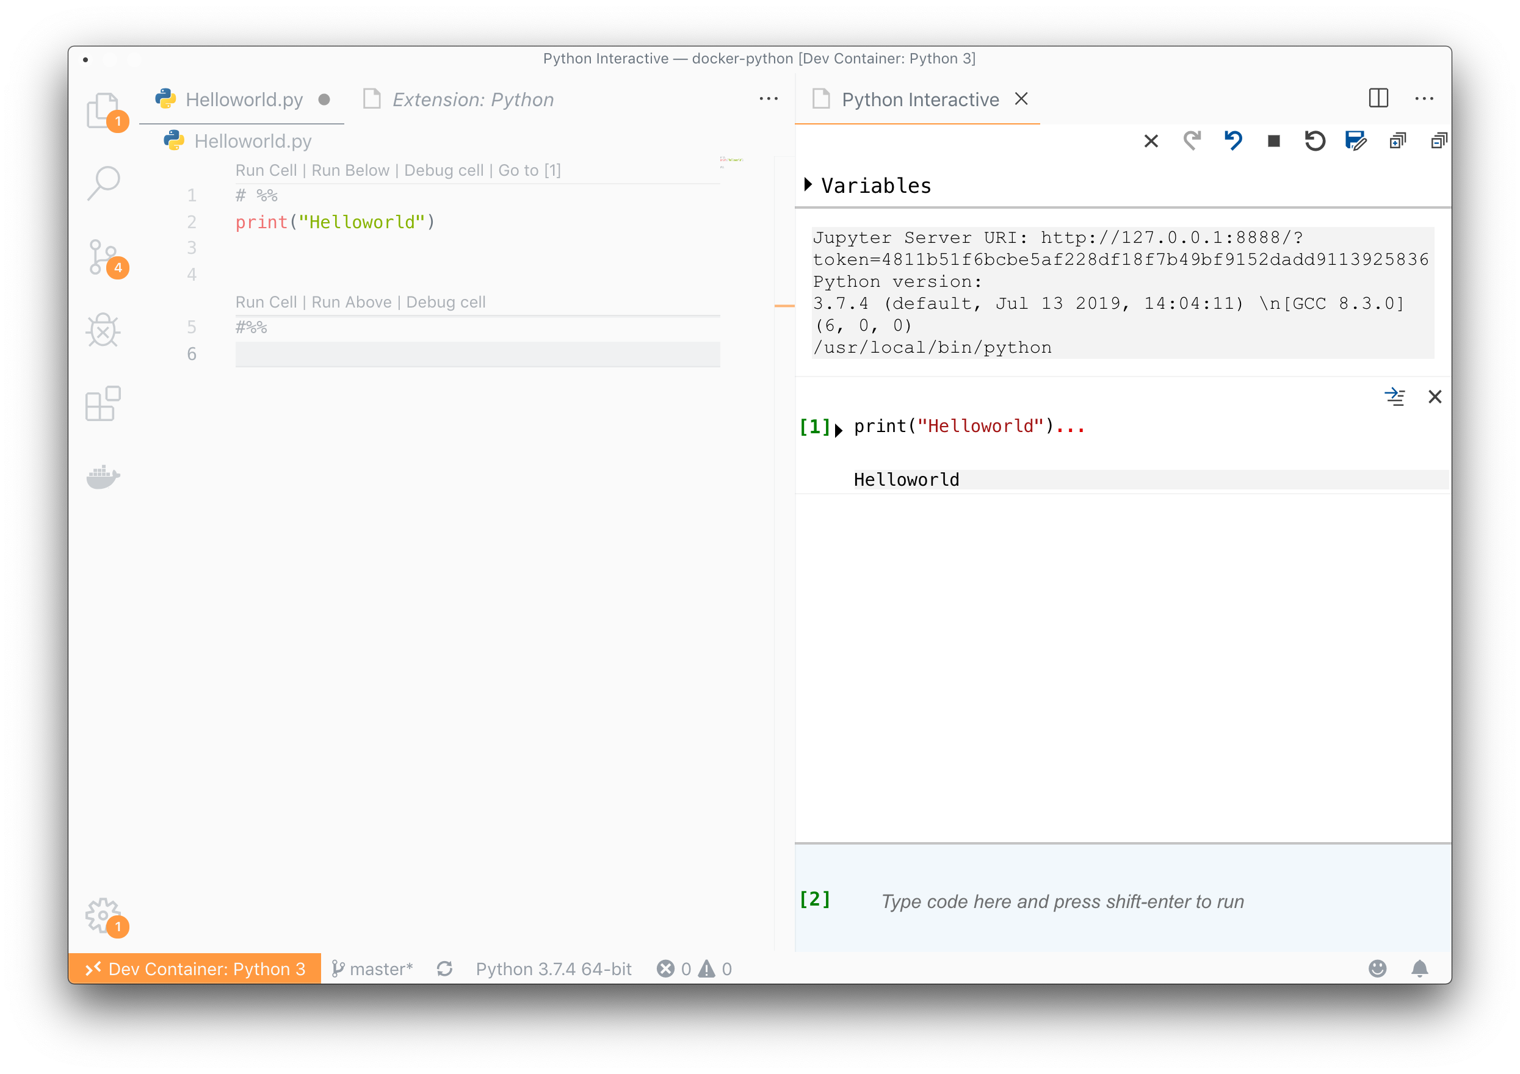Click the sync changes icon in status bar
1520x1074 pixels.
(445, 968)
